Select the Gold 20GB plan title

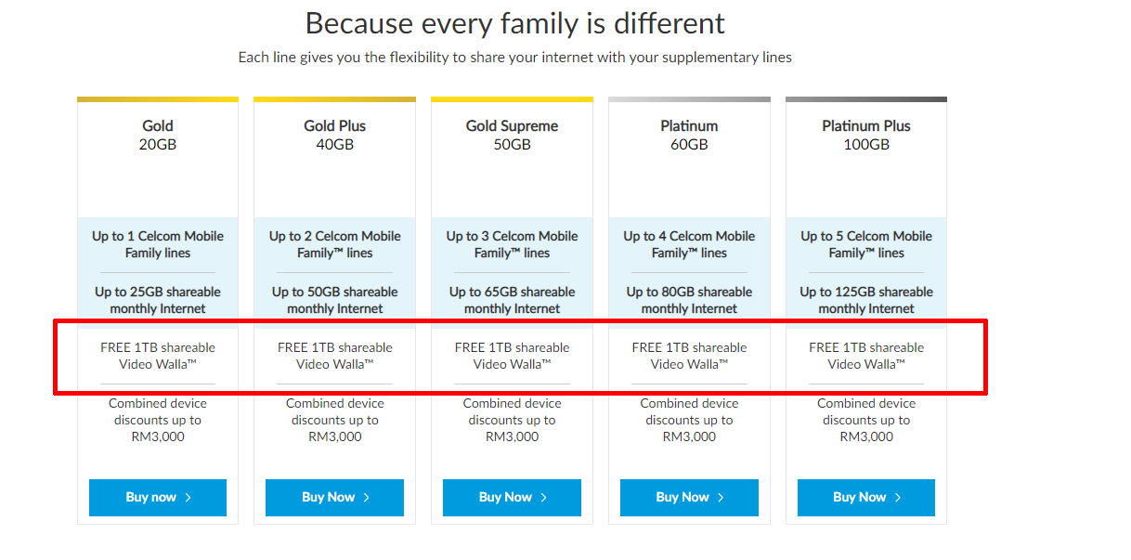click(158, 135)
